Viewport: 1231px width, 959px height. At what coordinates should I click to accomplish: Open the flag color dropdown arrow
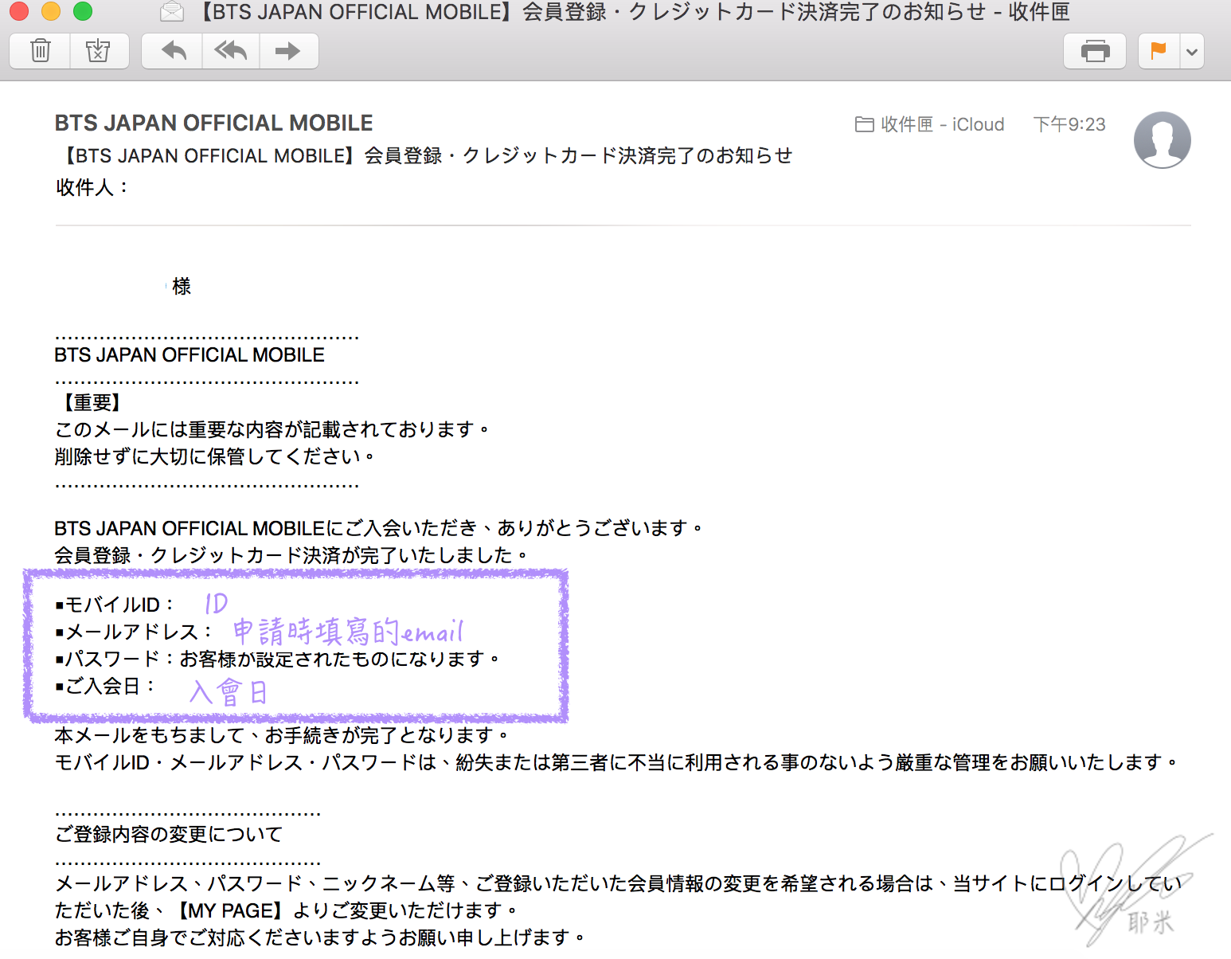point(1192,52)
